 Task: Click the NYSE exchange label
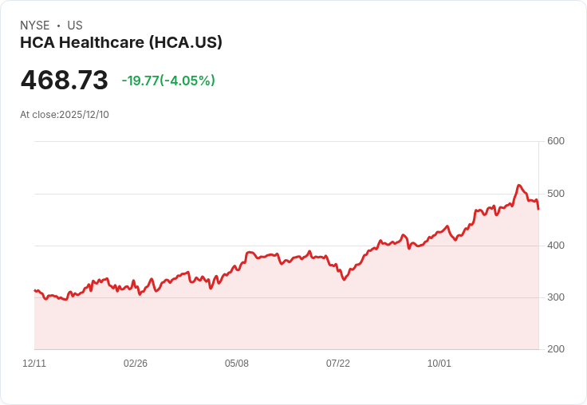(35, 26)
